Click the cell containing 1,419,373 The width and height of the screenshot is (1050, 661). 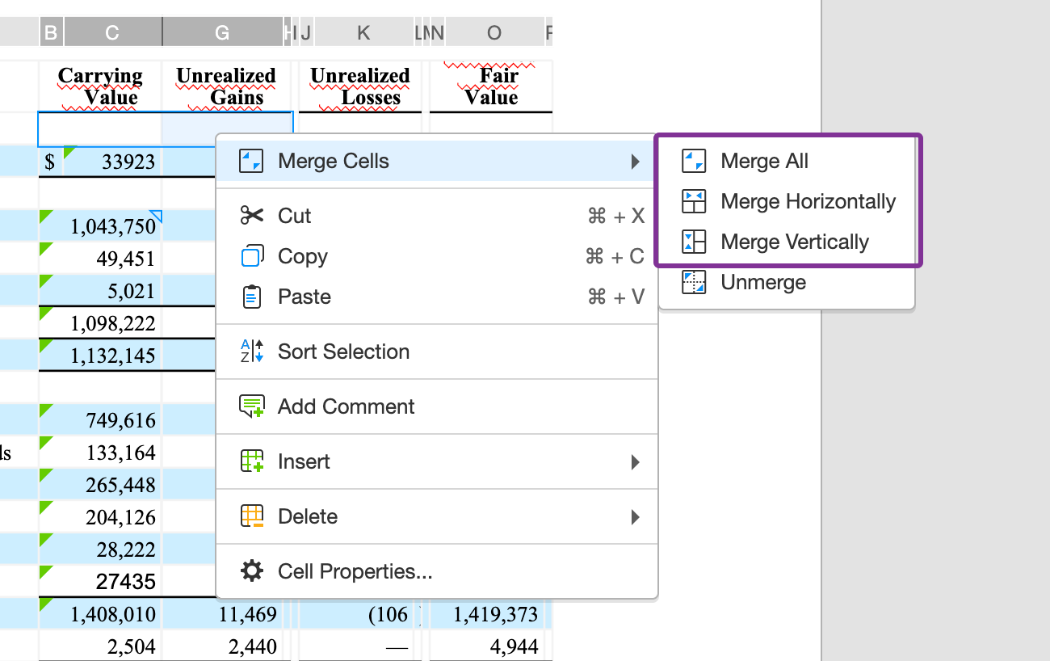coord(497,613)
